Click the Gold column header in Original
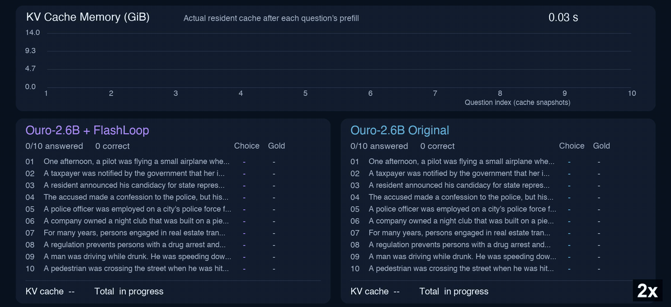 coord(601,146)
